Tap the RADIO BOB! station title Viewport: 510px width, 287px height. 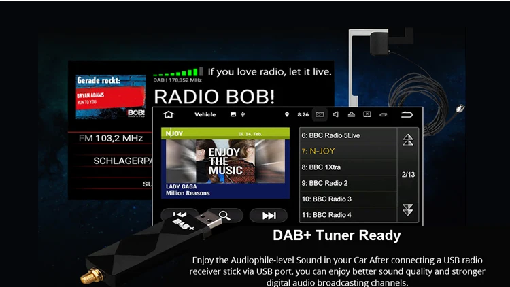214,97
